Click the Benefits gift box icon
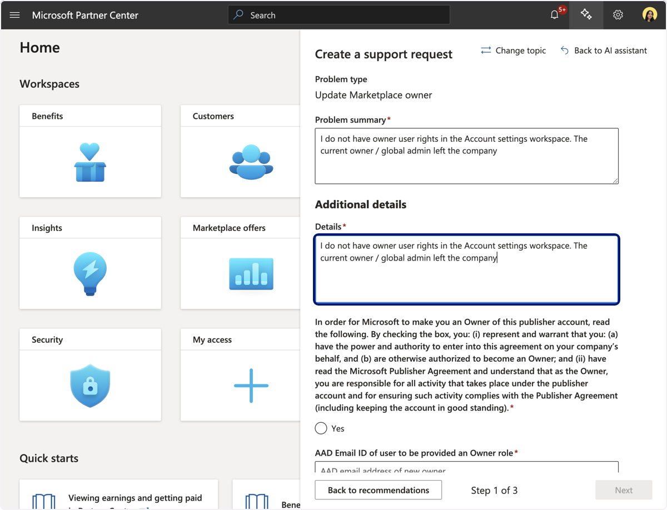 tap(90, 162)
